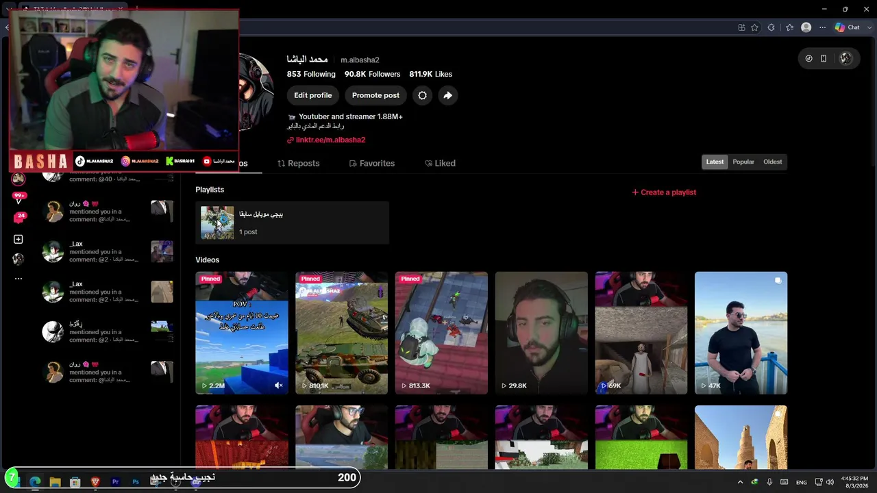Click the Promote post button

coord(375,95)
